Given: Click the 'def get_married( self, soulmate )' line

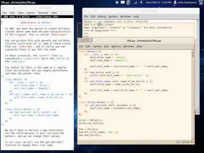Looking at the screenshot, I should [110, 105].
